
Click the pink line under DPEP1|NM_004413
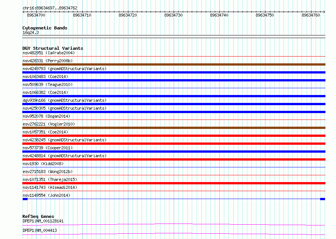[x=174, y=234]
